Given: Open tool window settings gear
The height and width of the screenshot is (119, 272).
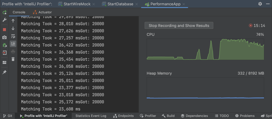Looking at the screenshot, I should 260,4.
